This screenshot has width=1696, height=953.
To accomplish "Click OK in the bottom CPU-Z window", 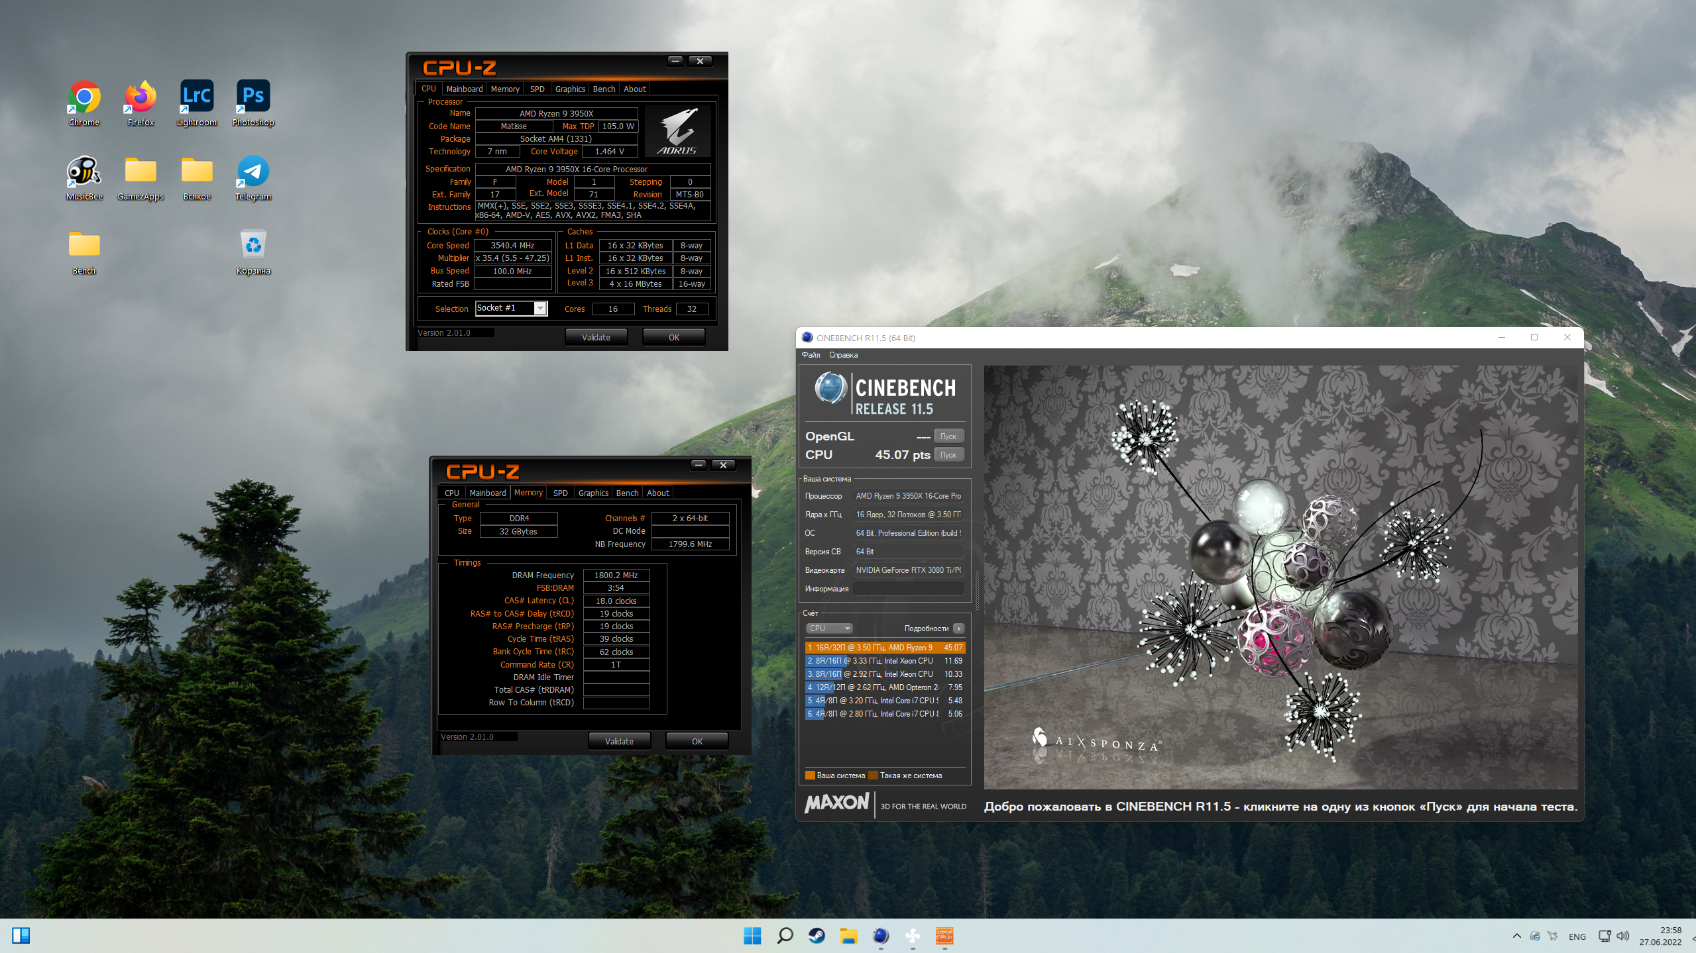I will tap(697, 741).
